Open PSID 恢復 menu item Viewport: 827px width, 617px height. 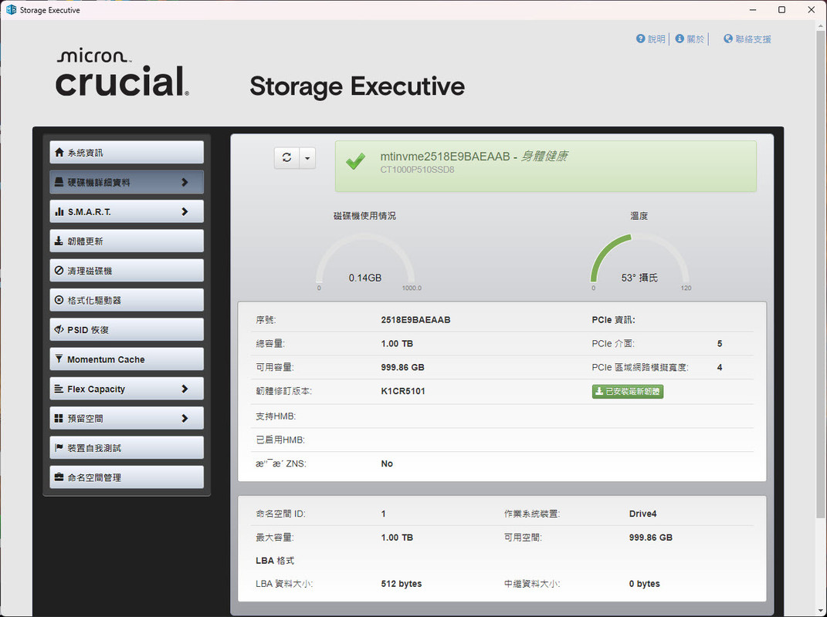(x=127, y=329)
